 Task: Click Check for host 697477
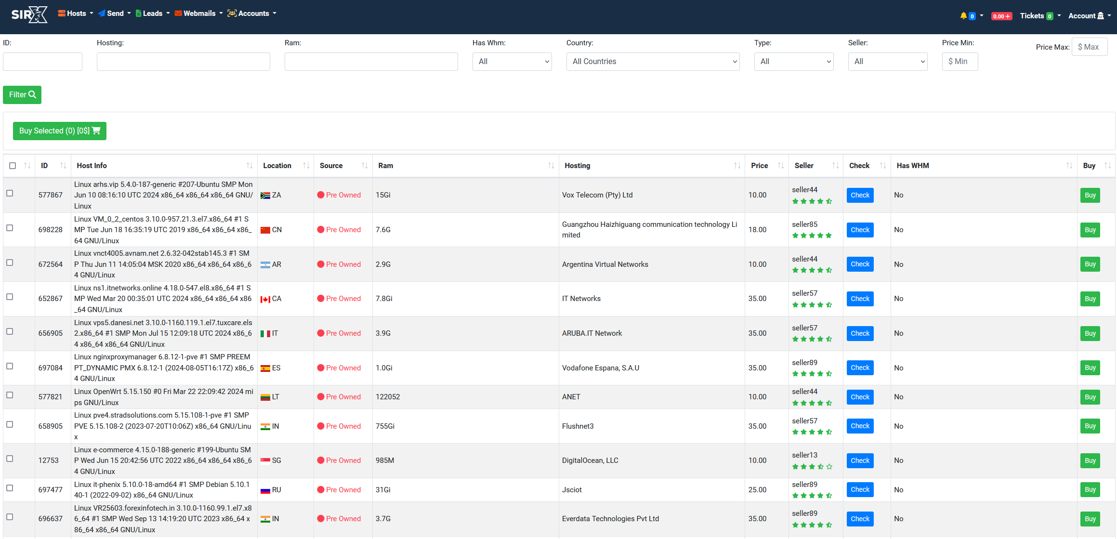point(860,490)
